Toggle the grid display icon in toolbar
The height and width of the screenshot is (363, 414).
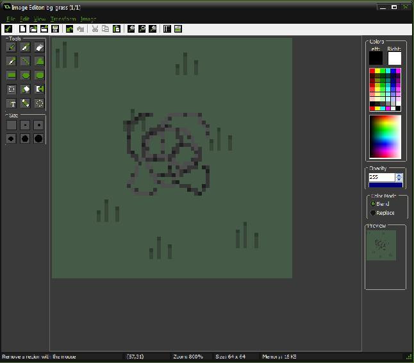pos(167,29)
